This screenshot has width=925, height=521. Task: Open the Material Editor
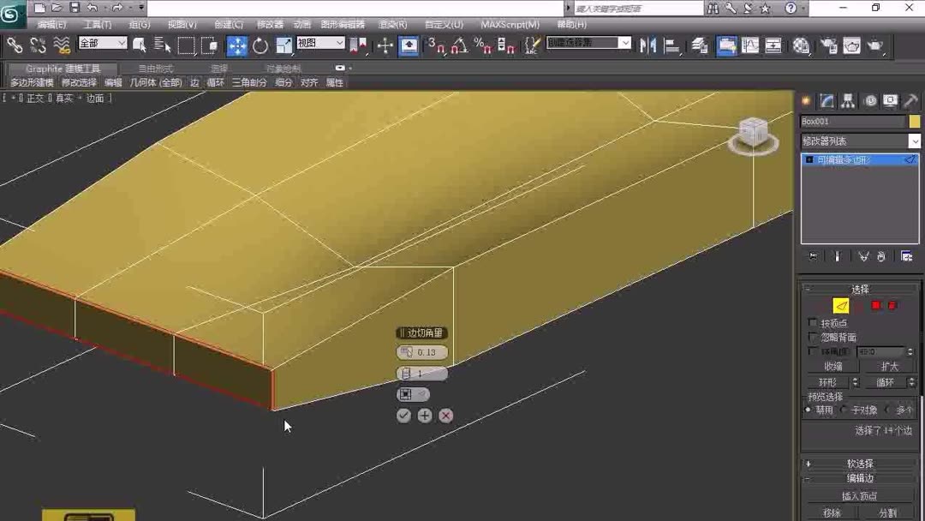point(801,45)
